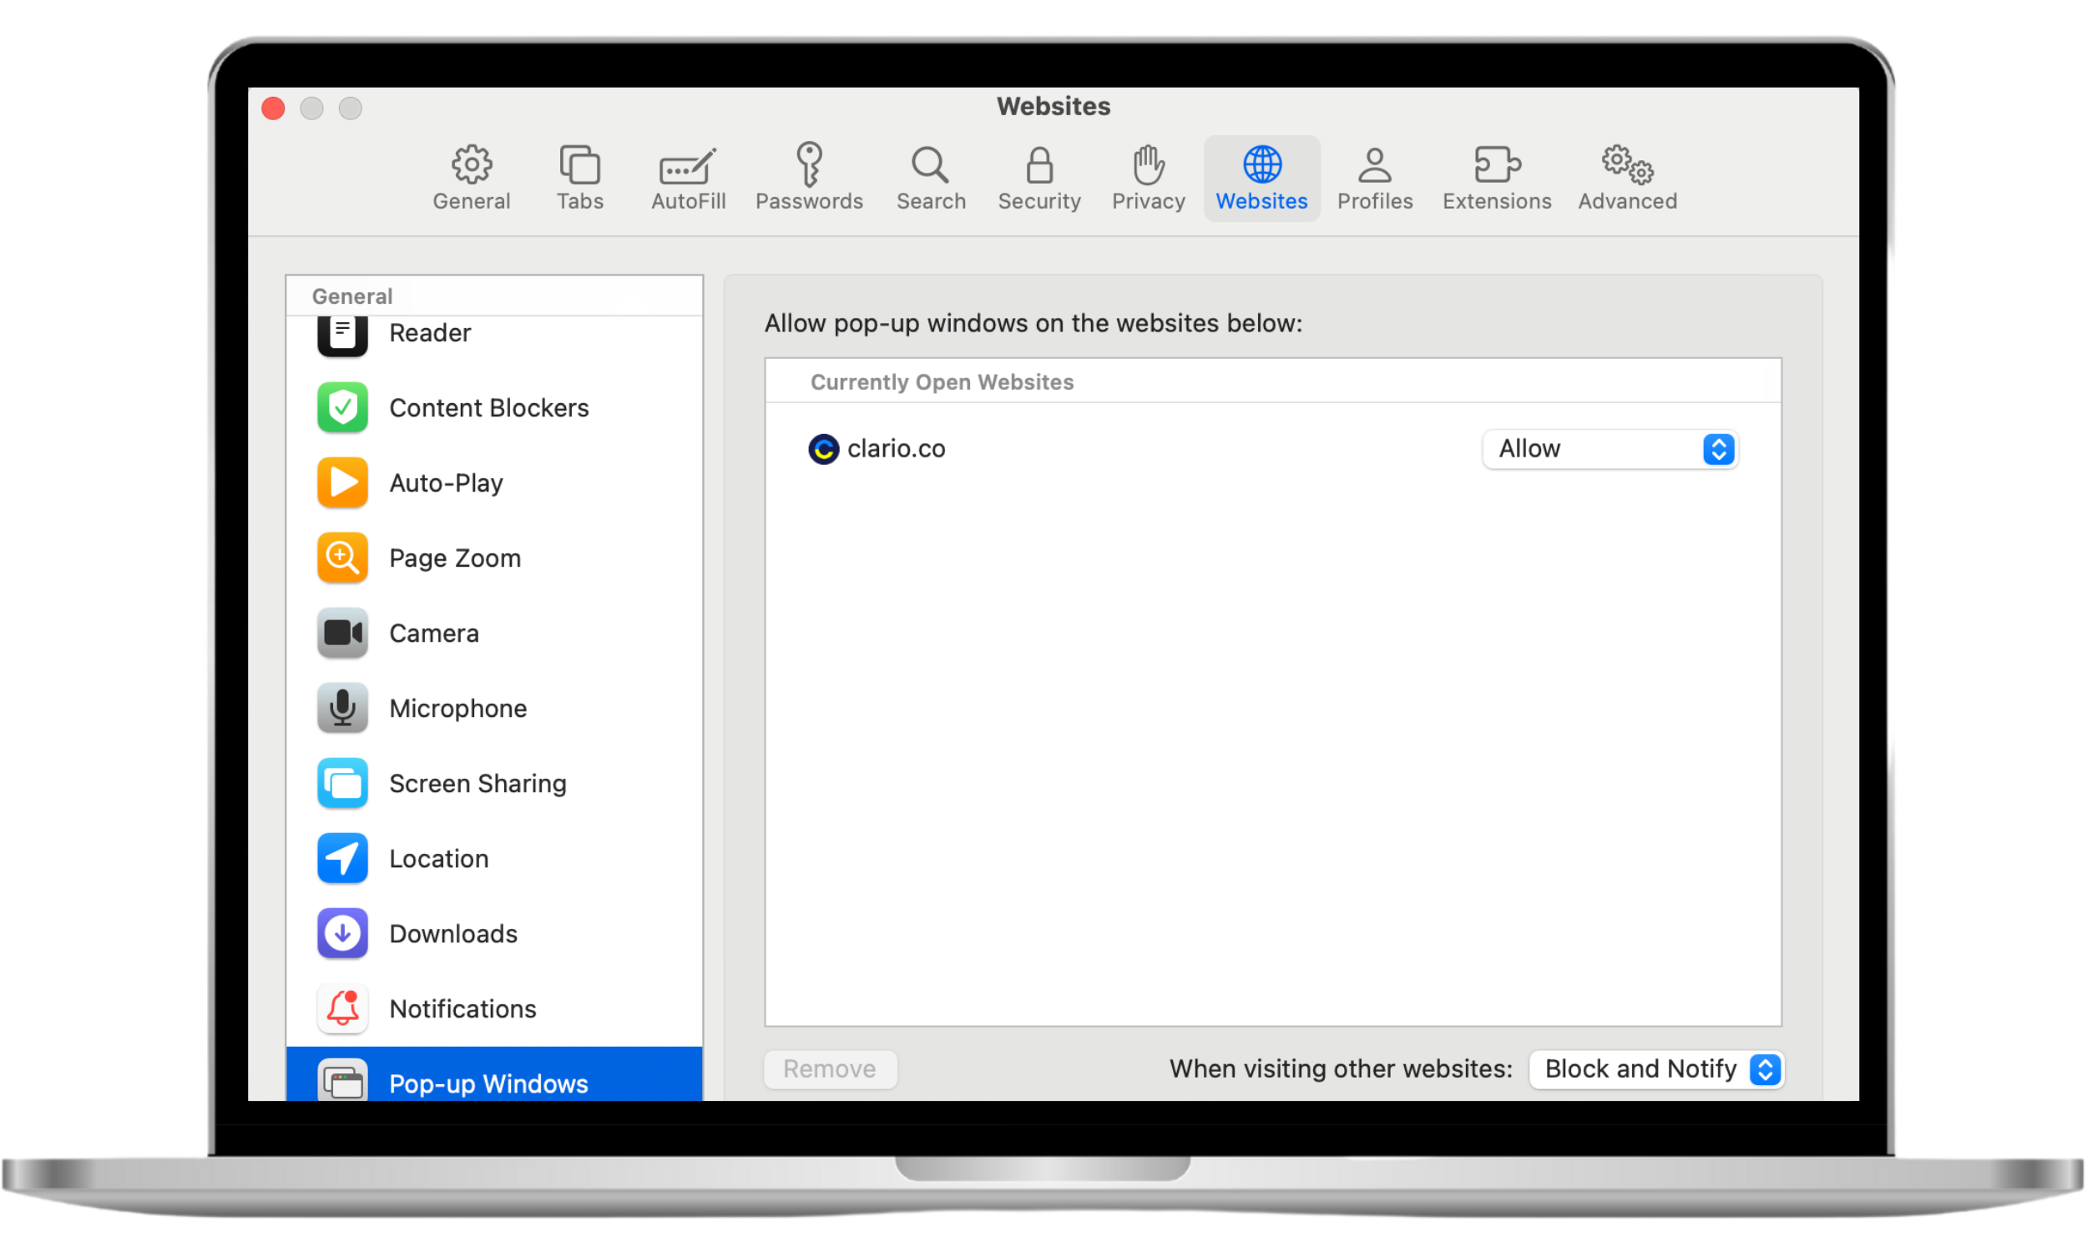Screen dimensions: 2087x1252
Task: Open Search preferences
Action: [931, 177]
